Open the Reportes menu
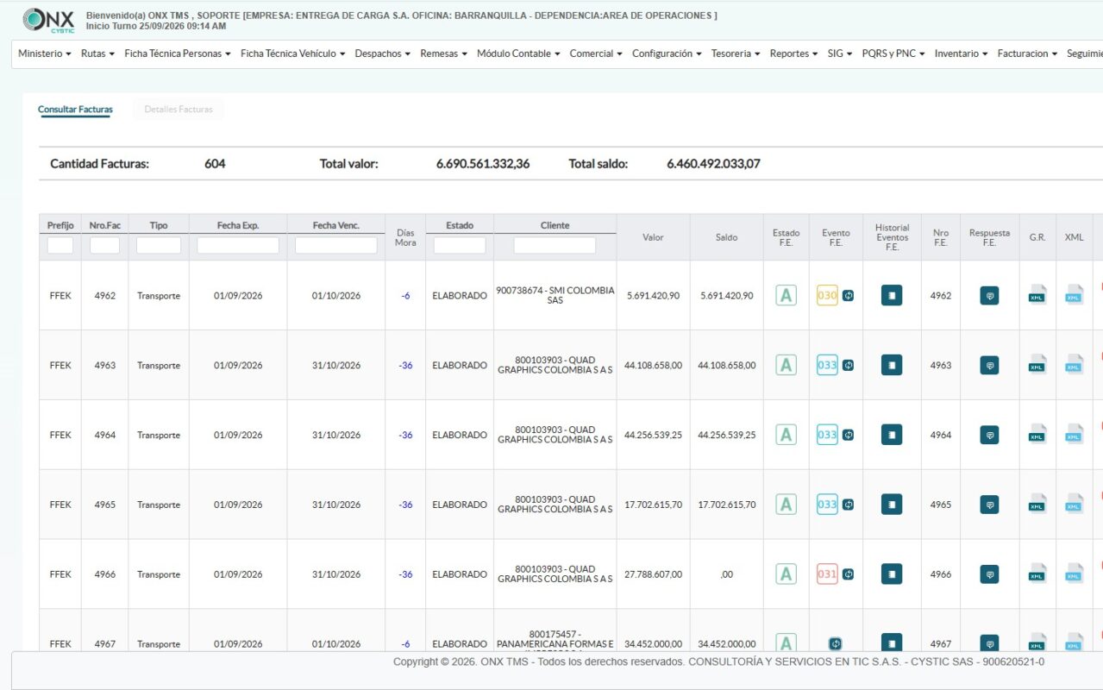The width and height of the screenshot is (1103, 690). point(794,53)
